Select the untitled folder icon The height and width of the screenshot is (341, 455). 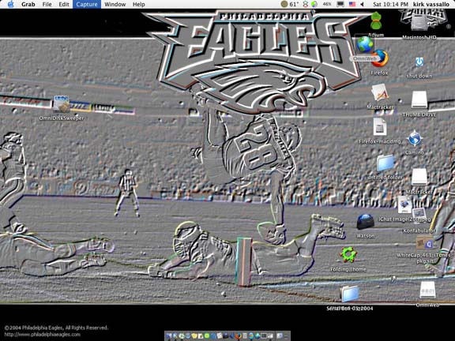click(x=385, y=163)
